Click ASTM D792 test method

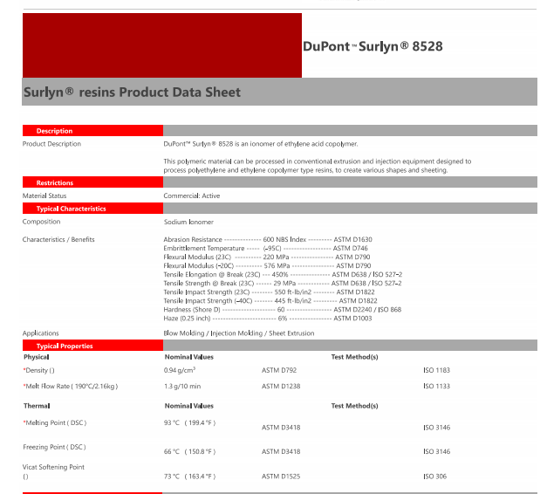pos(279,370)
